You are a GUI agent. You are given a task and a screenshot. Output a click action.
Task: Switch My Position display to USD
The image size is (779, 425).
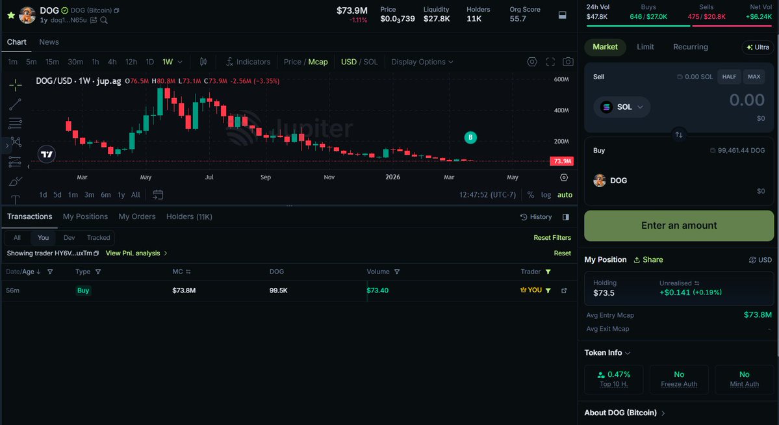point(760,260)
